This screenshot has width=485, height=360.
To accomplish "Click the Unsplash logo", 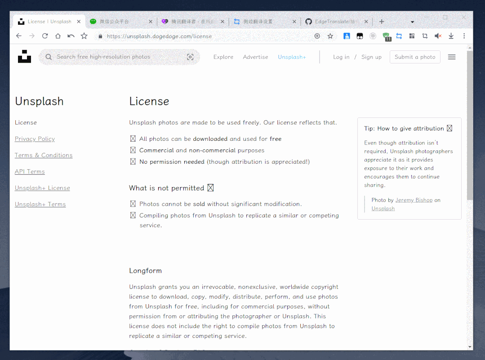I will click(x=24, y=56).
